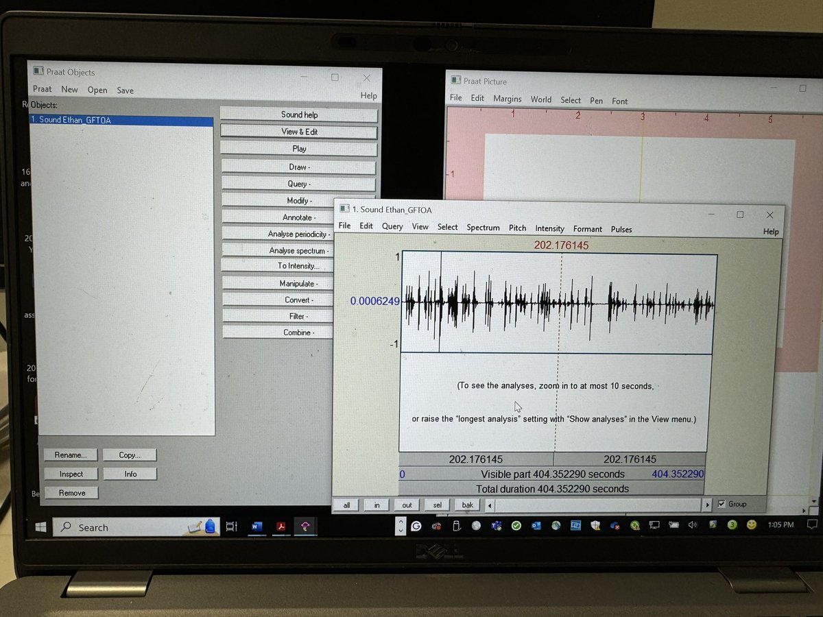Viewport: 823px width, 617px height.
Task: Click the yellow smiley face tray icon
Action: tap(752, 525)
